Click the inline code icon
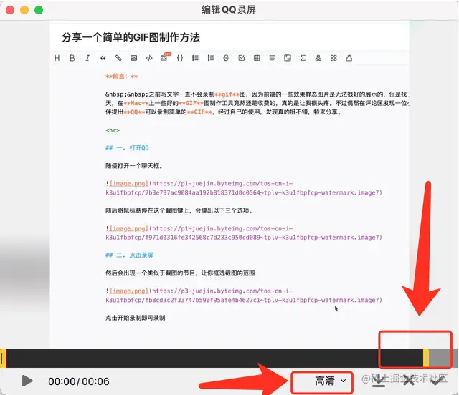This screenshot has width=459, height=395. pyautogui.click(x=149, y=58)
